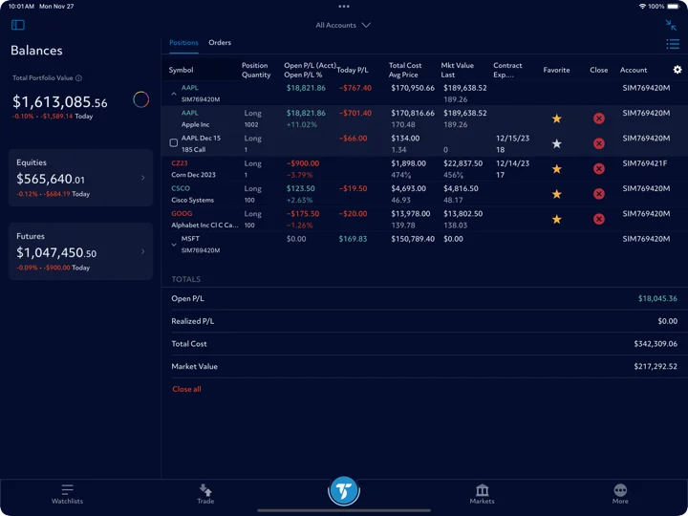Select the Positions tab
688x516 pixels.
[x=183, y=43]
